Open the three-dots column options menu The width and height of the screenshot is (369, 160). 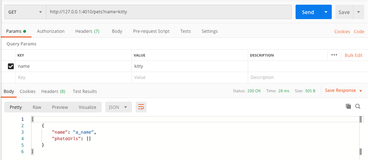click(334, 55)
